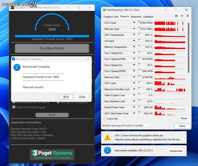Open the NVIDIA GeForce RTX 4070 Ti SUPER selector
Viewport: 198px width, 166px height.
(126, 126)
